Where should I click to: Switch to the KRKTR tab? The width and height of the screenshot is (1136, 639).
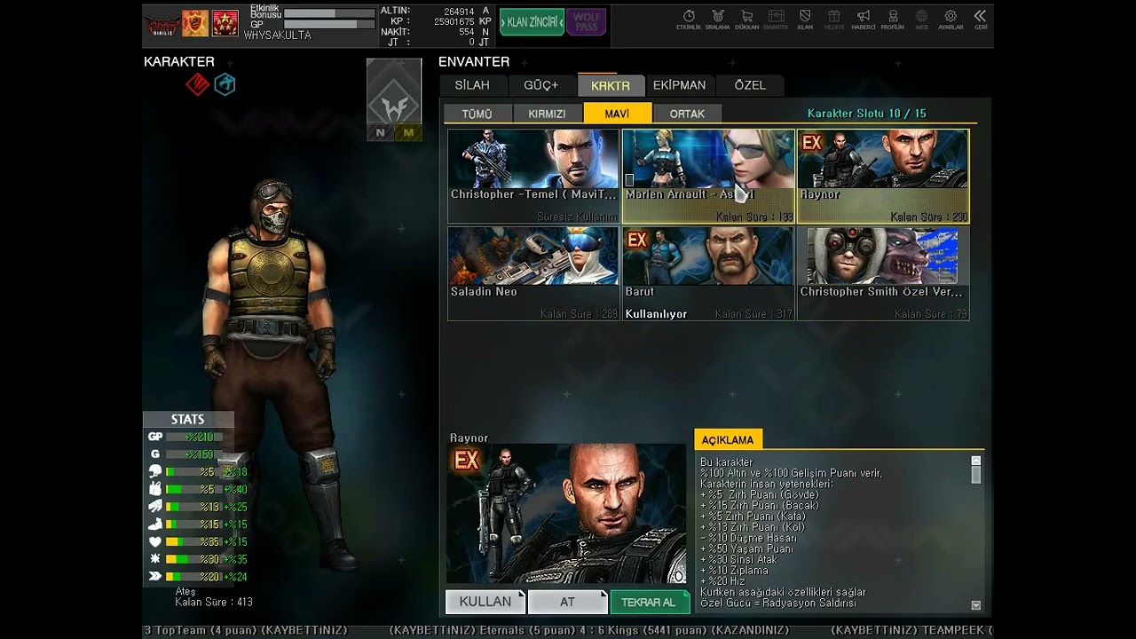[611, 85]
